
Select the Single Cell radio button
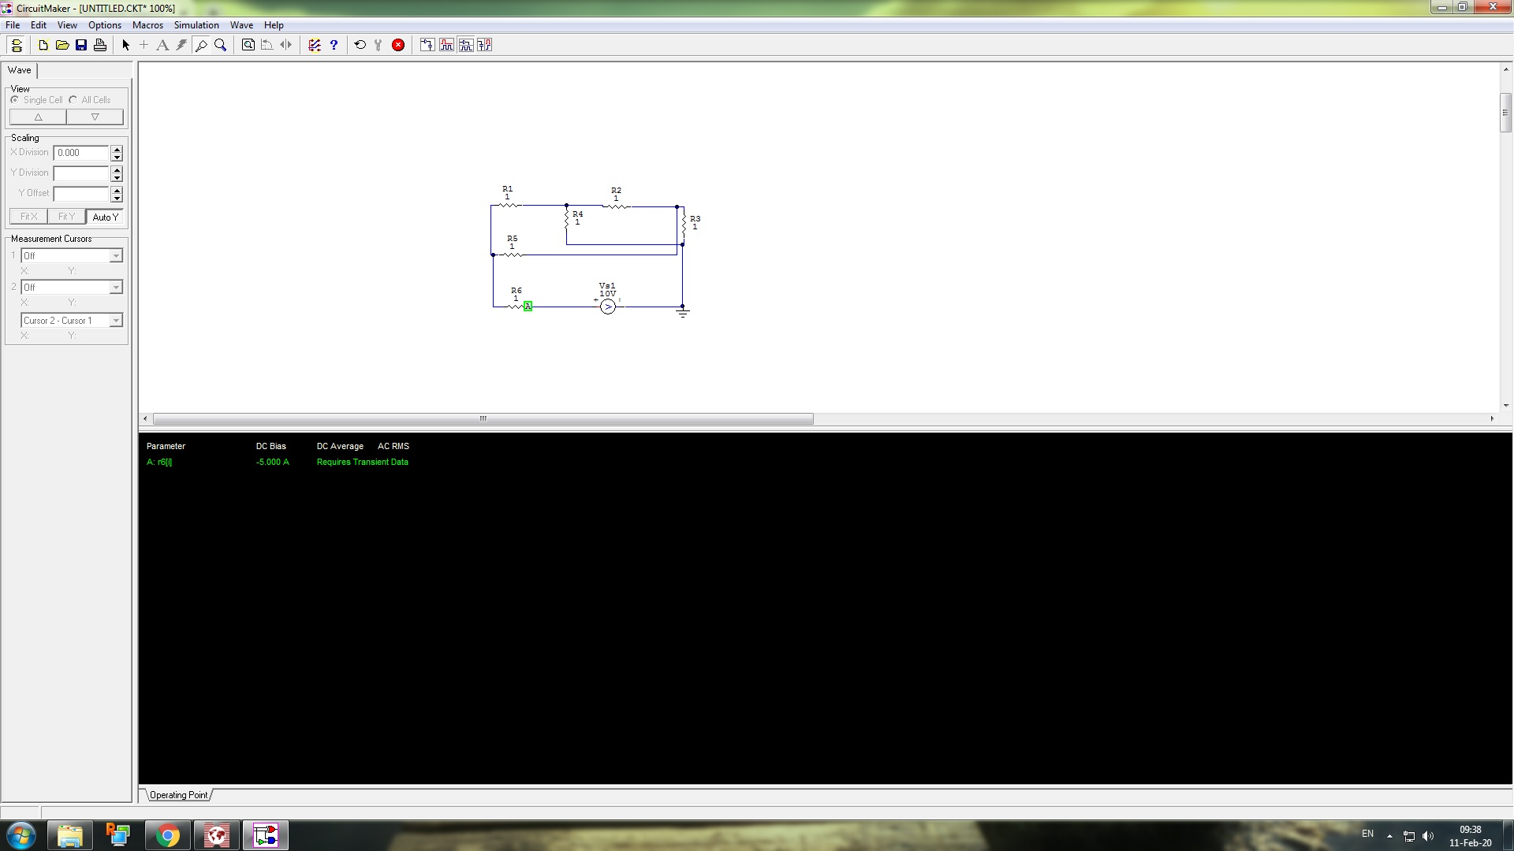tap(14, 99)
